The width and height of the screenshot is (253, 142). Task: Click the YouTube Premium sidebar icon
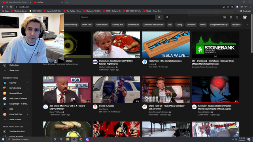click(x=5, y=131)
